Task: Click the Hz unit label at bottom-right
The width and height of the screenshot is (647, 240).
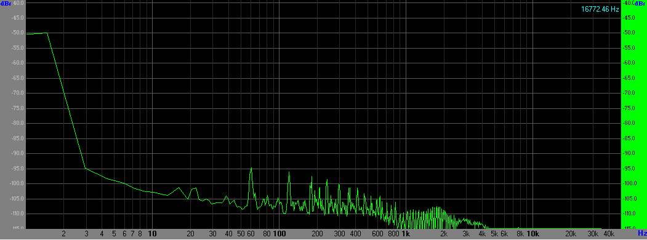Action: pyautogui.click(x=642, y=233)
